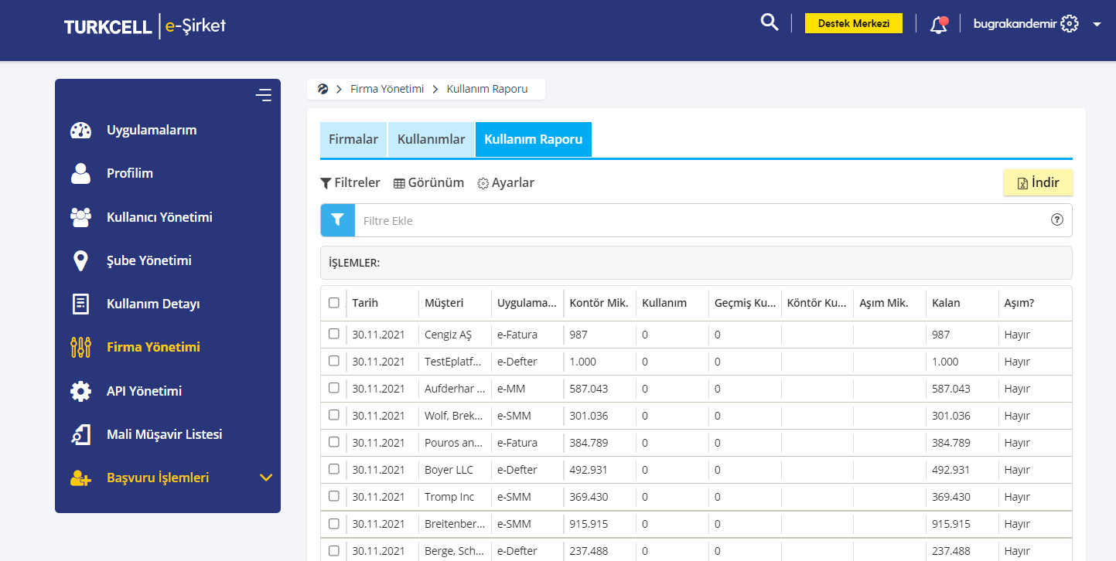The width and height of the screenshot is (1116, 561).
Task: Click the breadcrumb home icon
Action: pos(323,89)
